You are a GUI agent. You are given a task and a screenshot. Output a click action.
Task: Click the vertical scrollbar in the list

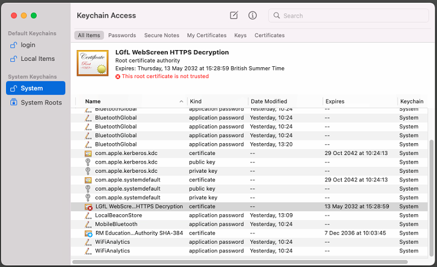point(430,194)
